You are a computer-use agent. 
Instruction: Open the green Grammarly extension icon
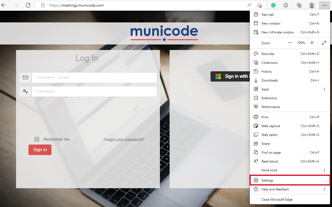coord(273,5)
